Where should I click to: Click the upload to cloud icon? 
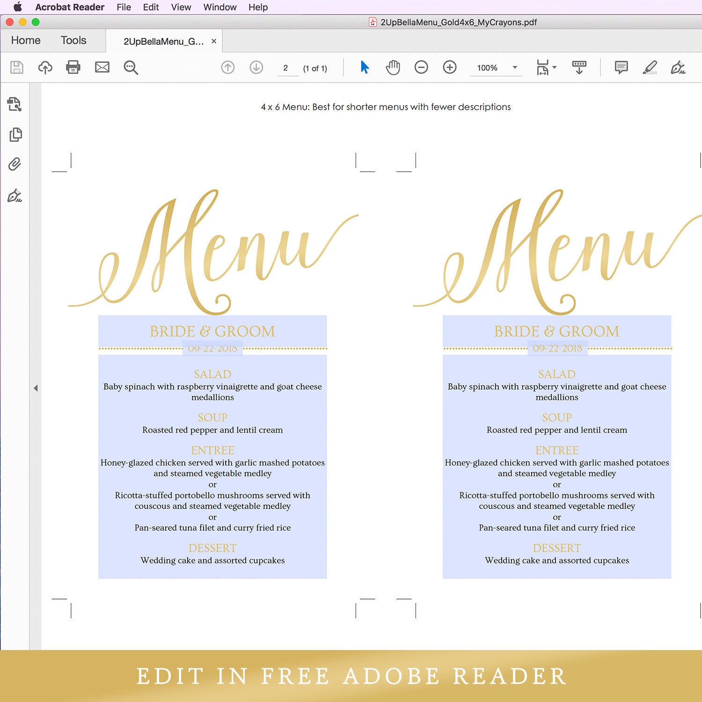click(x=45, y=67)
